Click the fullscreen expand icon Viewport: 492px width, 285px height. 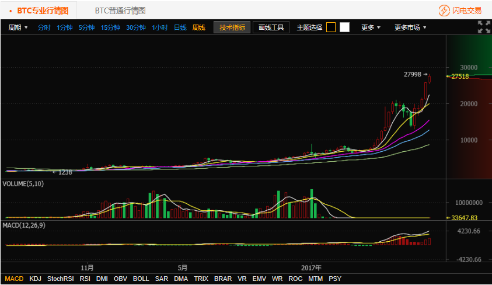[484, 27]
